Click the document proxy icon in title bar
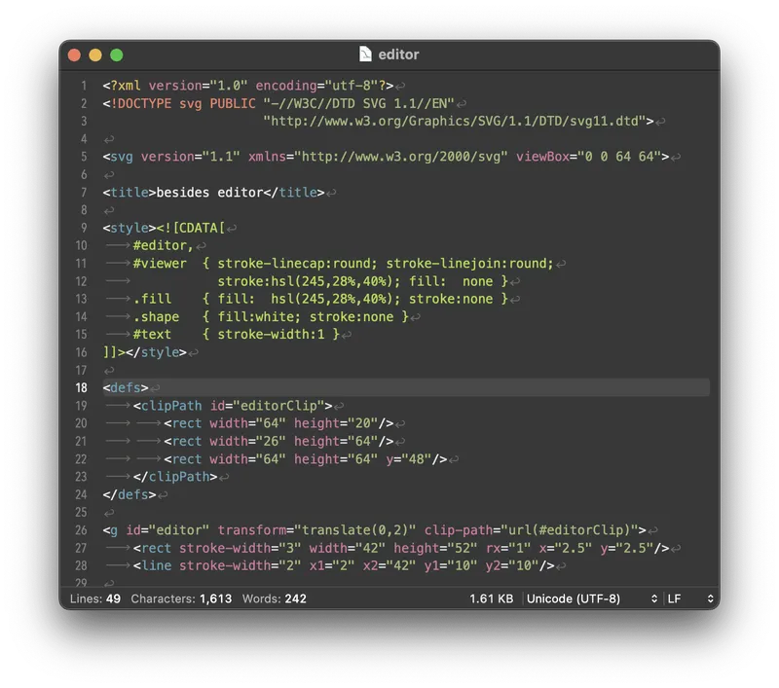 (365, 54)
